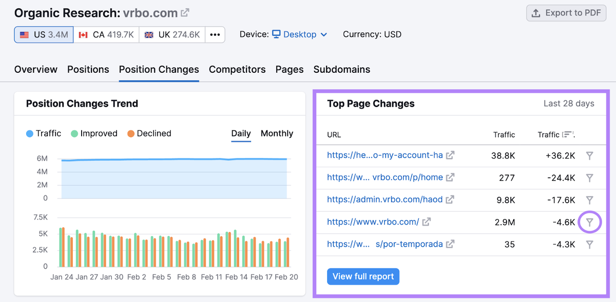Viewport: 616px width, 302px height.
Task: Expand more country databases ellipsis
Action: click(x=215, y=35)
